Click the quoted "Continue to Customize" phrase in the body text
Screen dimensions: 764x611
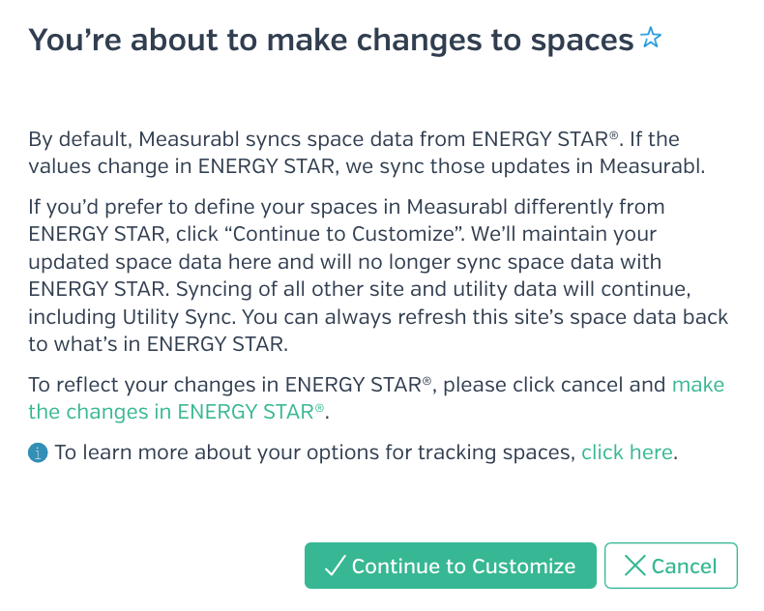pyautogui.click(x=344, y=234)
